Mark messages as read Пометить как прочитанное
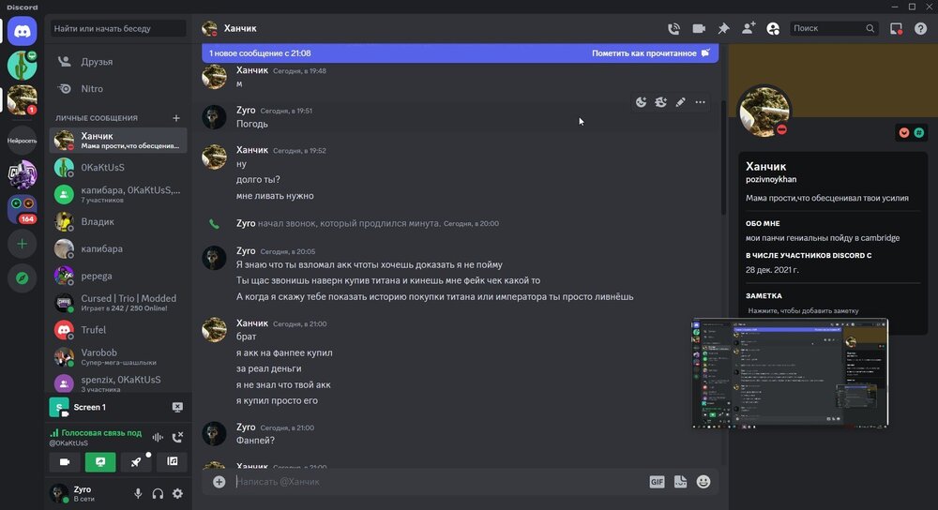 pyautogui.click(x=650, y=53)
